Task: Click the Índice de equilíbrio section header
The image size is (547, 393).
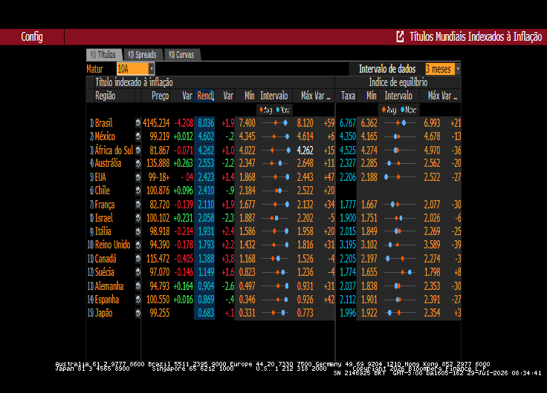Action: 398,82
